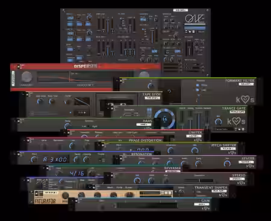Tick the first Formant Filter checkbox

(x=198, y=85)
